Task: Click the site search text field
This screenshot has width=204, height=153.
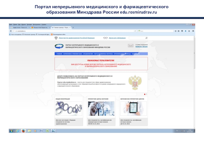Action: [x=137, y=38]
